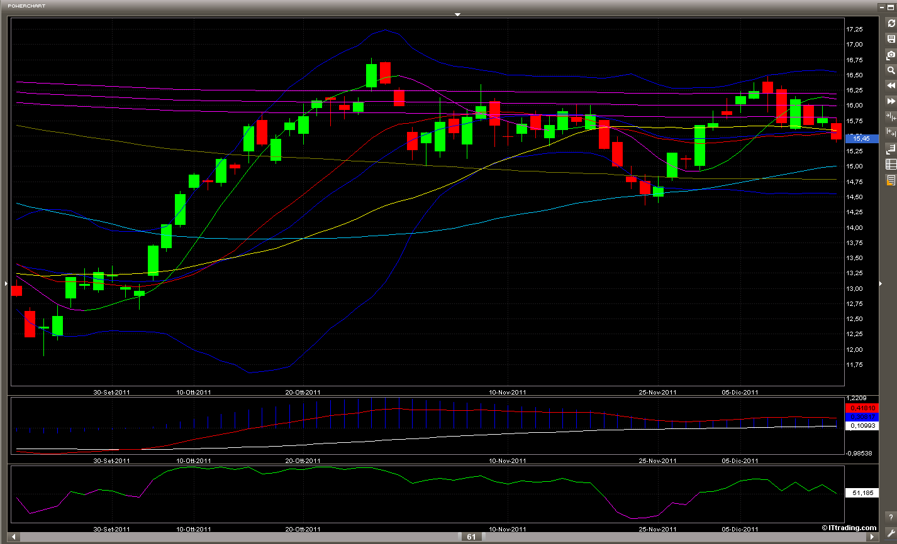Click the 05-Dic-2011 date on main chart
This screenshot has height=544, width=897.
(x=740, y=392)
